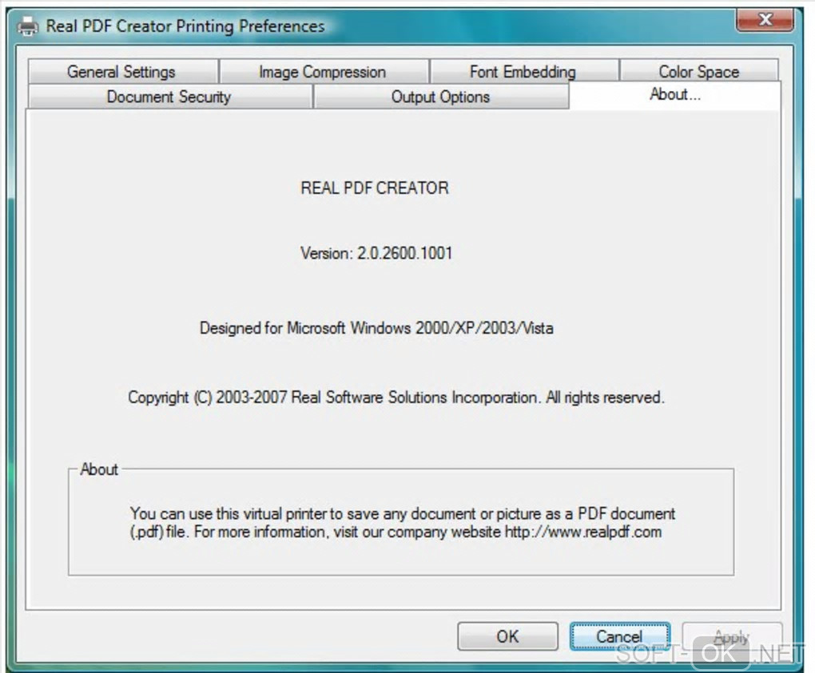This screenshot has width=815, height=673.
Task: Open the Document Security tab
Action: pyautogui.click(x=169, y=97)
